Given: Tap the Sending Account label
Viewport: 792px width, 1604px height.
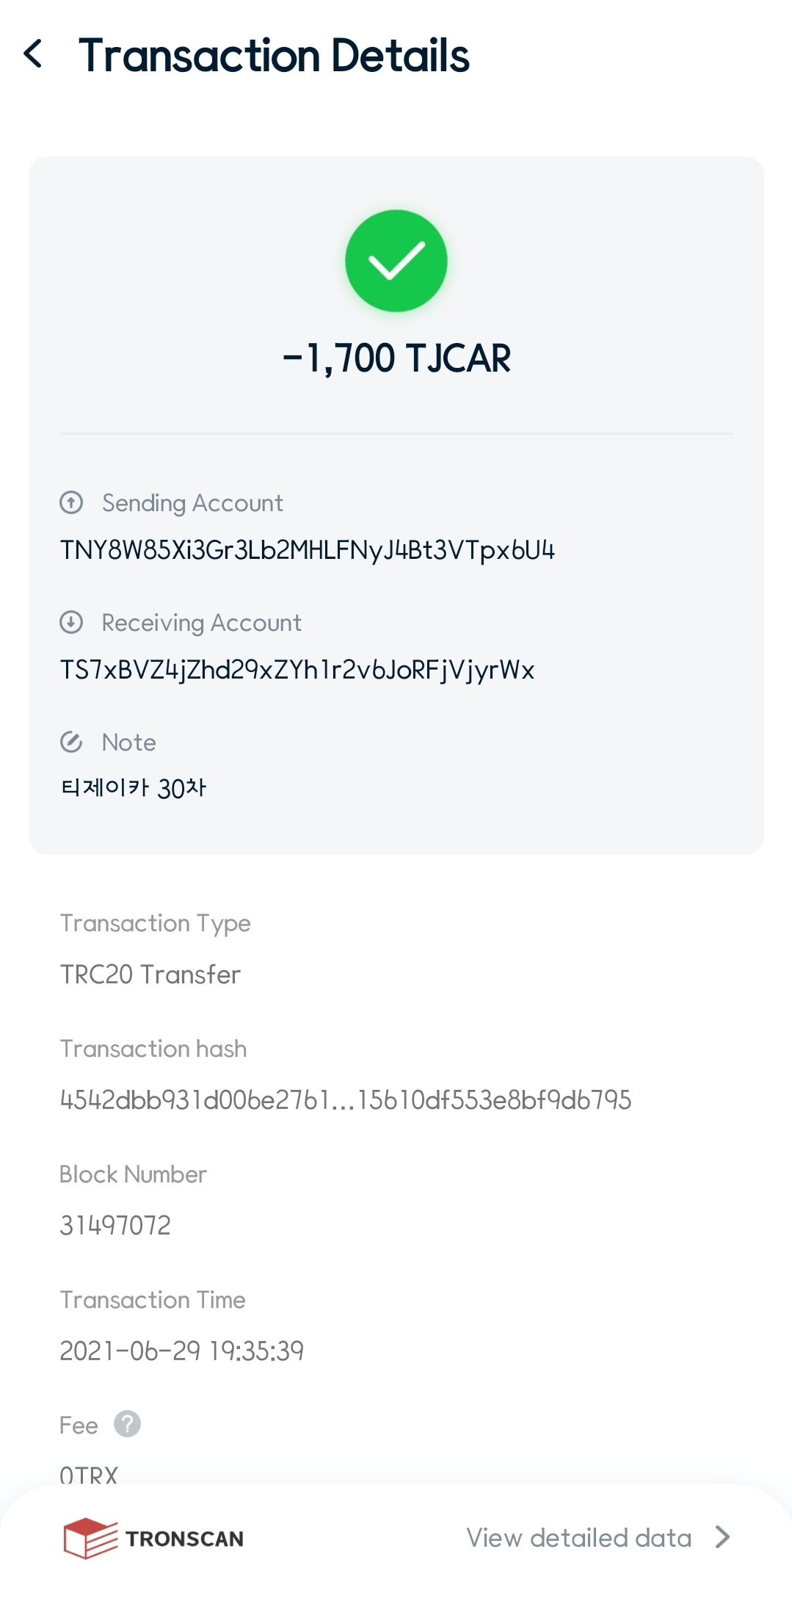Looking at the screenshot, I should coord(192,503).
